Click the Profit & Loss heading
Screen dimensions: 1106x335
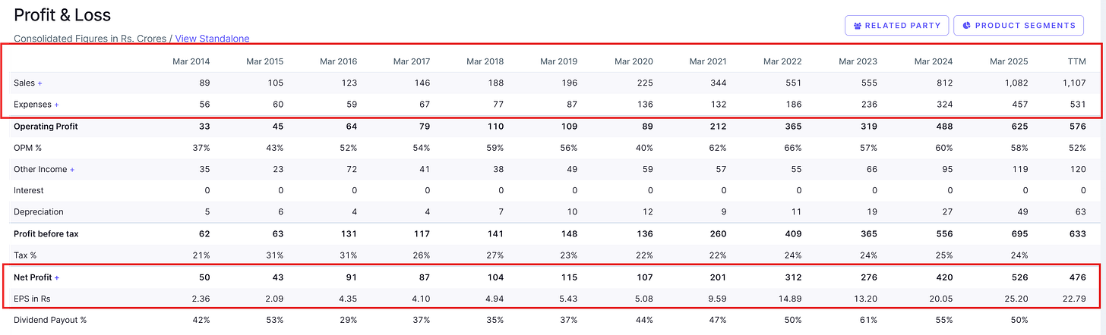[x=62, y=15]
